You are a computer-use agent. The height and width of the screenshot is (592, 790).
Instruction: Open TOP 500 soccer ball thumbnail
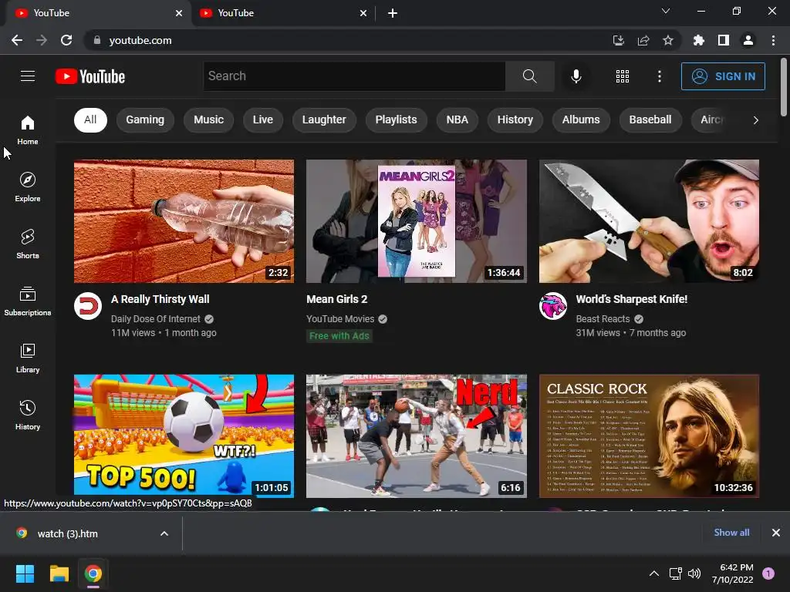pyautogui.click(x=184, y=436)
